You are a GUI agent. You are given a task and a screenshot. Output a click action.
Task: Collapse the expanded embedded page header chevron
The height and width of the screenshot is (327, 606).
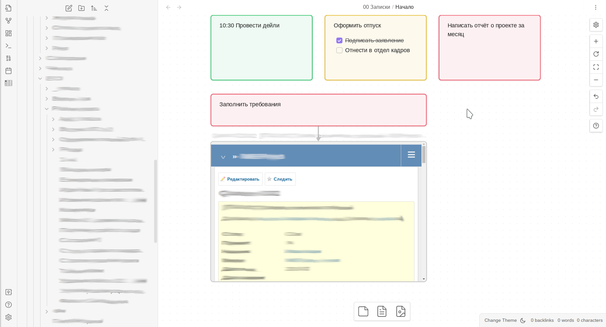(x=223, y=157)
